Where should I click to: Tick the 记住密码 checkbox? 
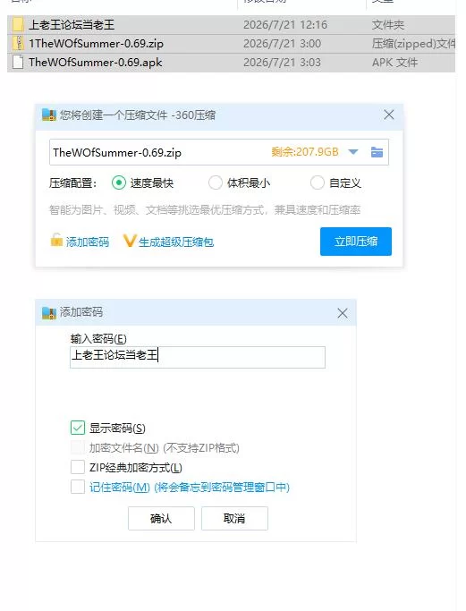tap(78, 487)
